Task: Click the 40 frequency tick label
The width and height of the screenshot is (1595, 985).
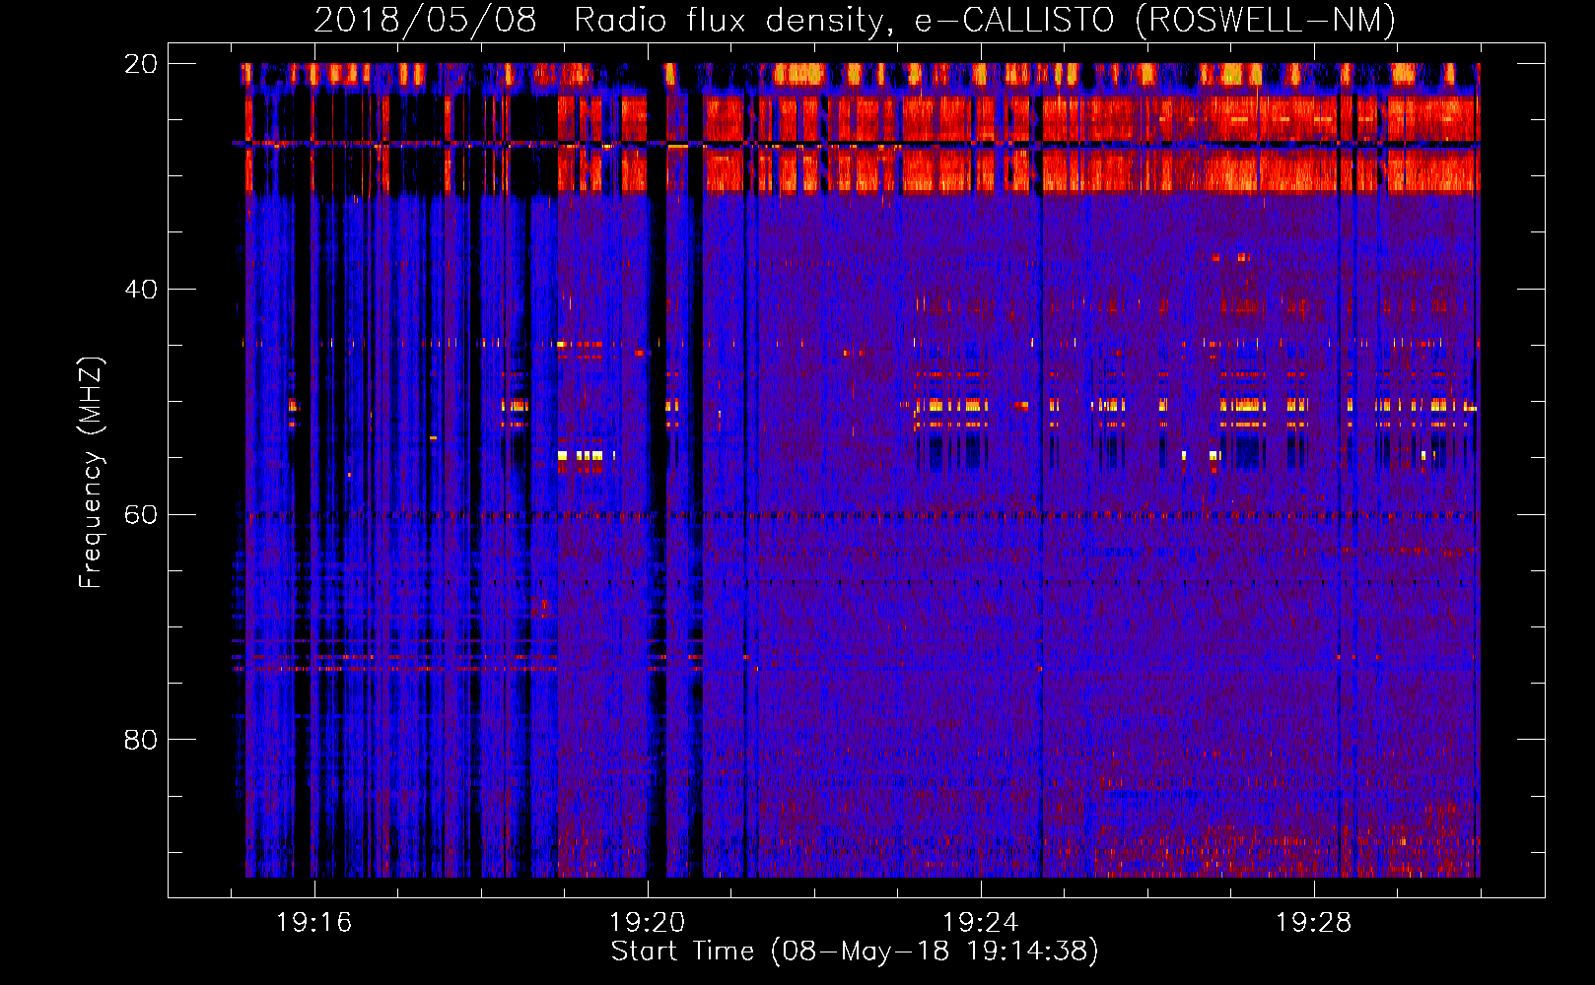Action: (x=140, y=290)
